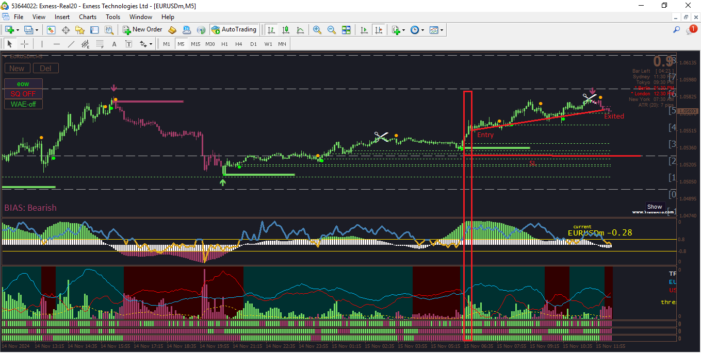Click the zoom out magnifier icon
701x353 pixels.
(332, 30)
